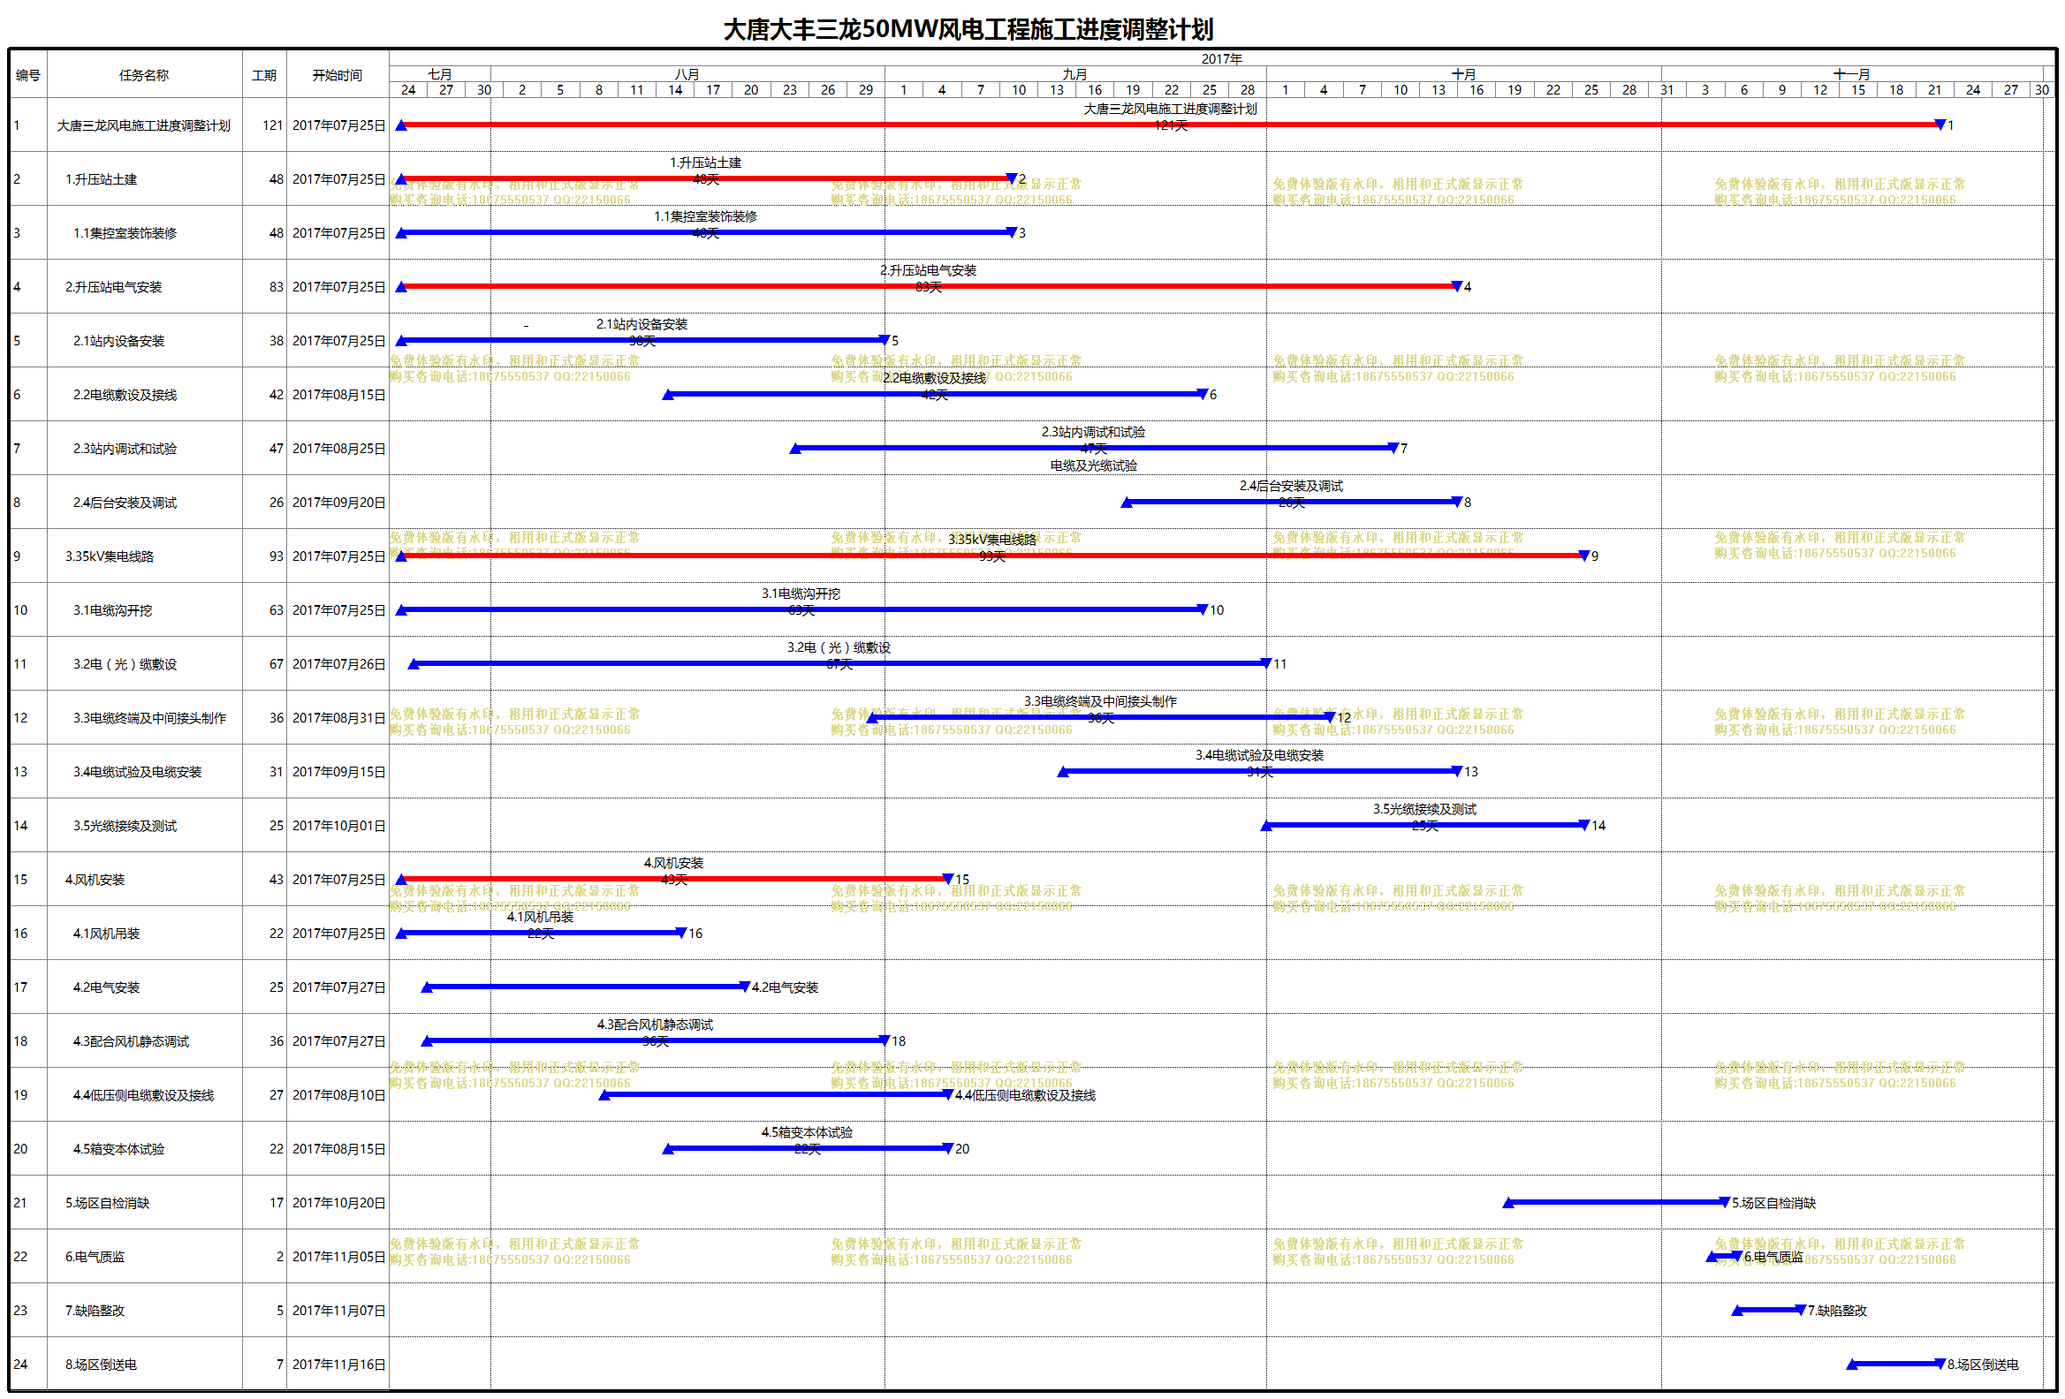Click the red 121天 overall plan bar
This screenshot has width=2065, height=1399.
click(1170, 125)
